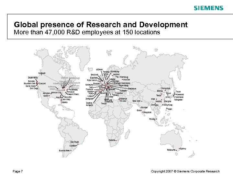Click the 'Berlin' map label
The height and width of the screenshot is (175, 233).
click(113, 79)
